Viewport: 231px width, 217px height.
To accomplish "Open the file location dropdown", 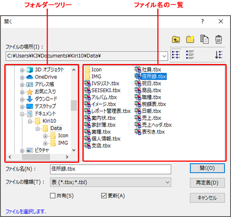I will coord(164,56).
